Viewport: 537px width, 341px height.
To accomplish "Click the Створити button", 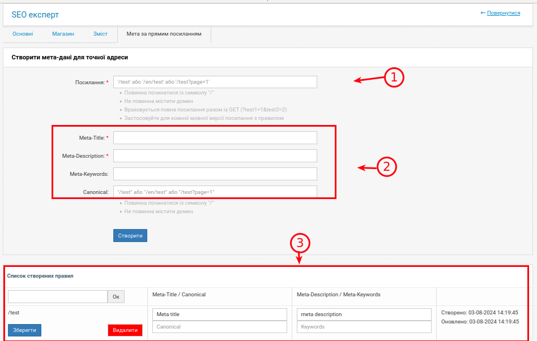I will [130, 236].
